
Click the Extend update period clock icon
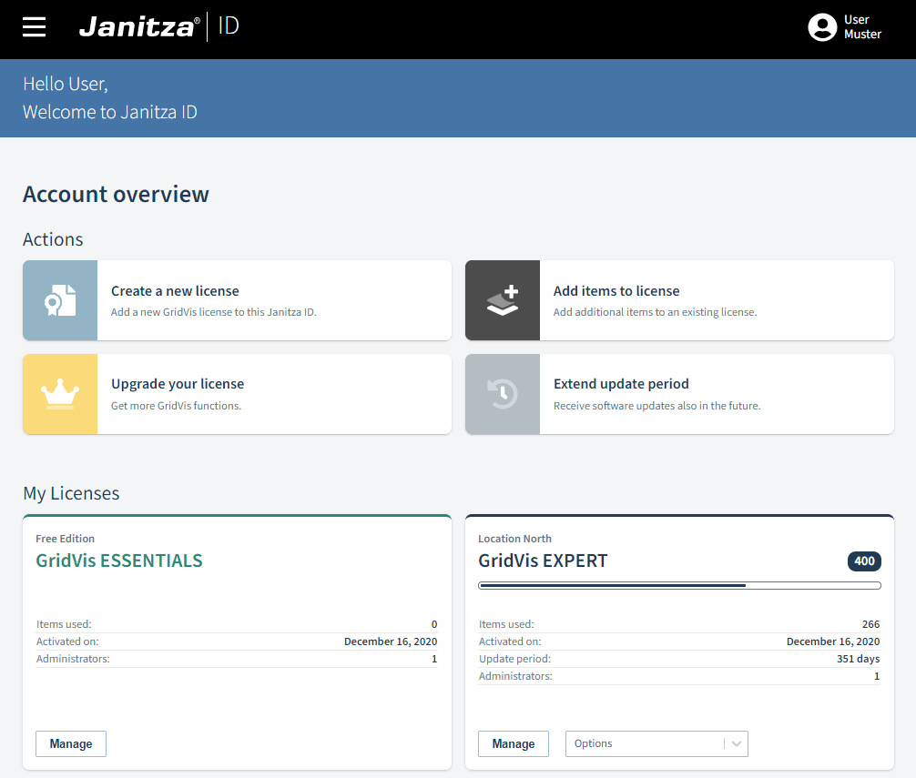(x=503, y=394)
